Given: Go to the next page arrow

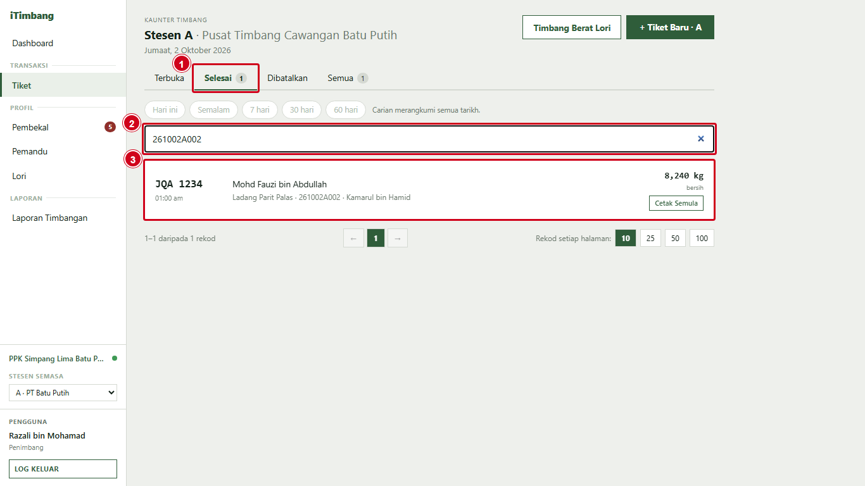Looking at the screenshot, I should 398,238.
